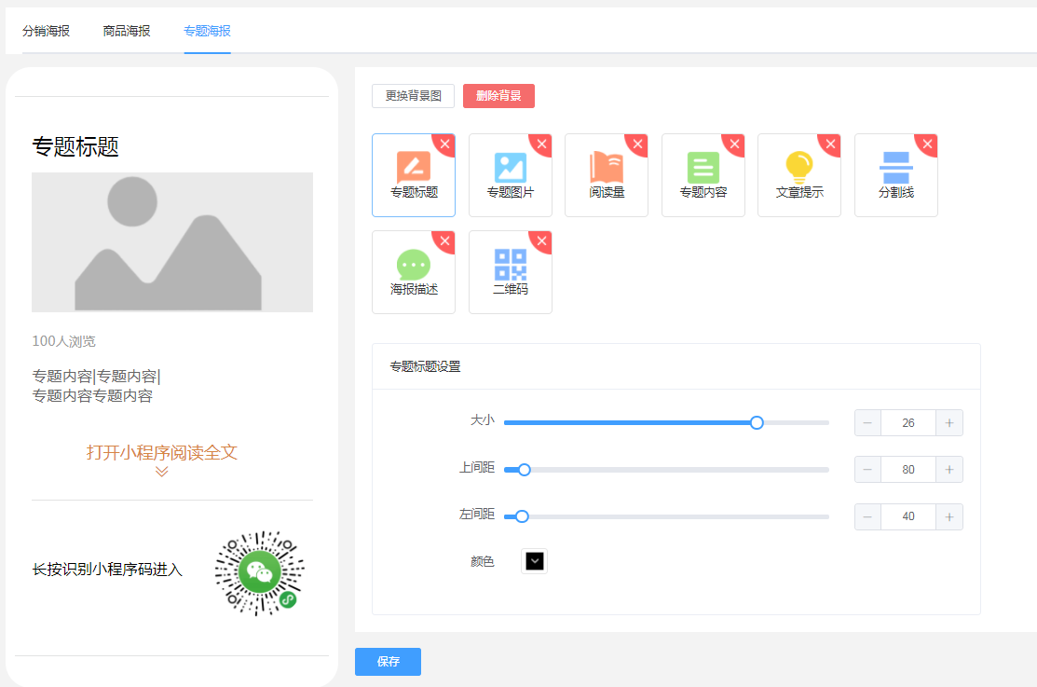1037x687 pixels.
Task: Select the 二维码 QR code tile
Action: pyautogui.click(x=510, y=272)
